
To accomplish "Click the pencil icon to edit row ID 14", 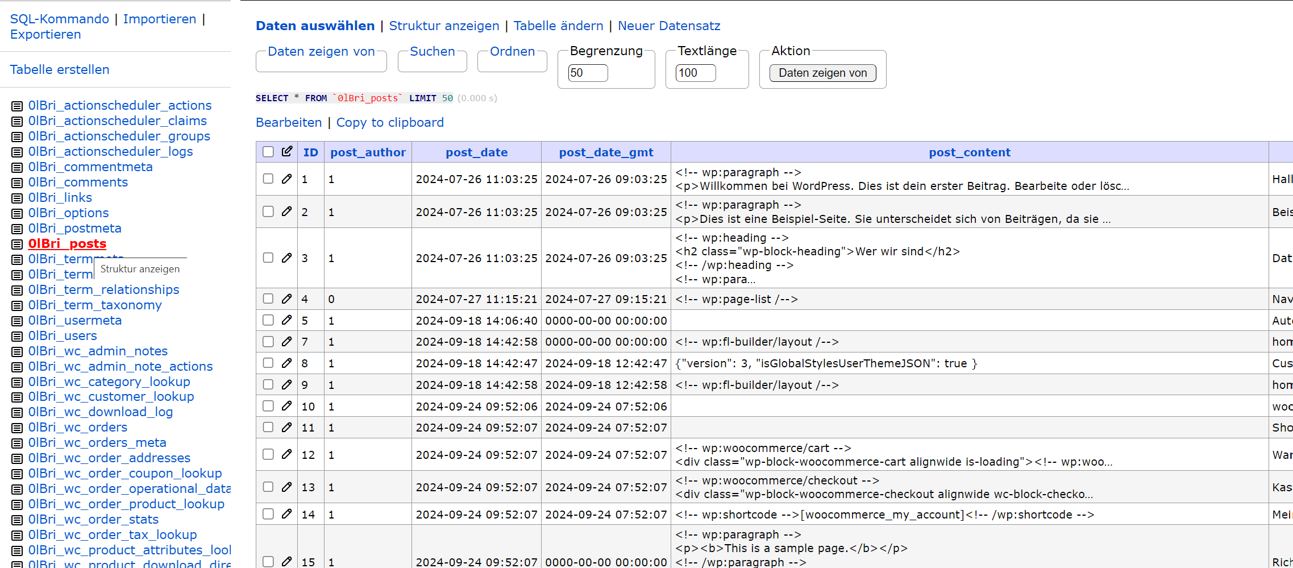I will click(287, 513).
